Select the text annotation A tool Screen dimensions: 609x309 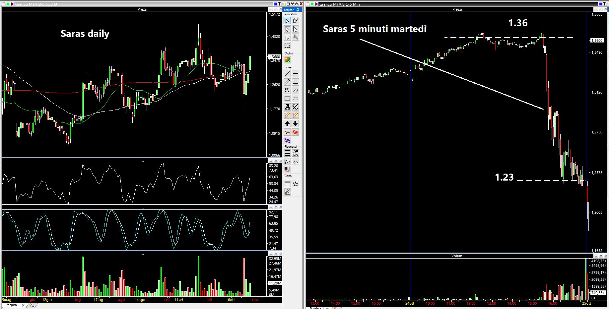287,107
